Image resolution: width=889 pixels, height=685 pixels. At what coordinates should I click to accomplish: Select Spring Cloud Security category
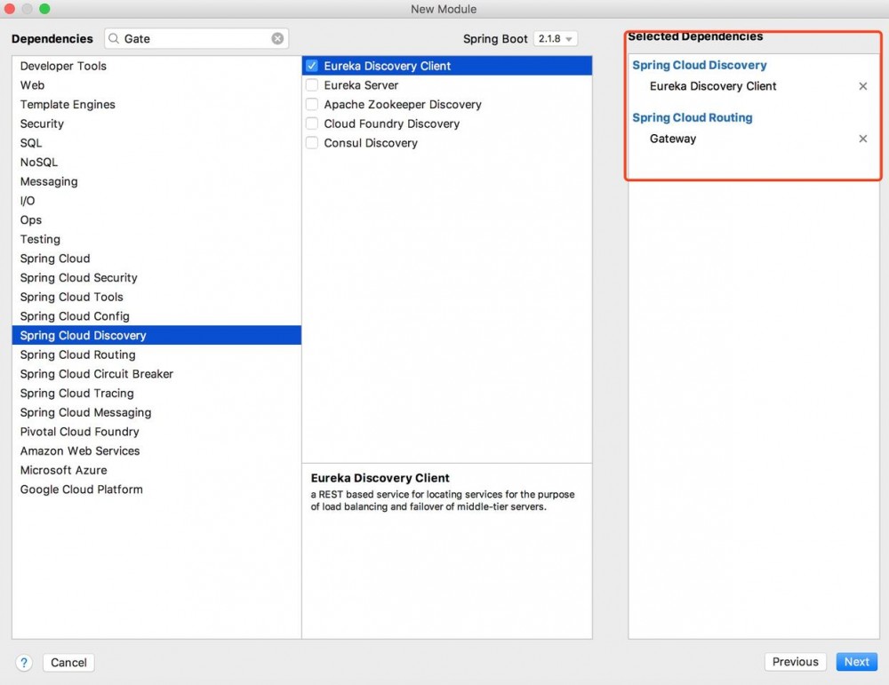[x=156, y=277]
